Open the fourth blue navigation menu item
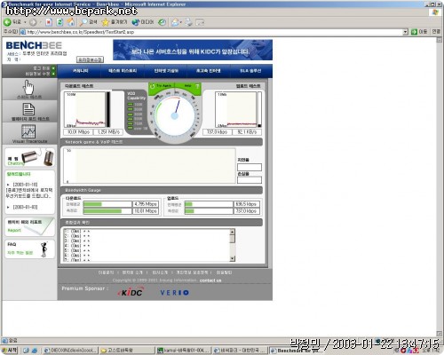The width and height of the screenshot is (444, 355). coord(209,71)
